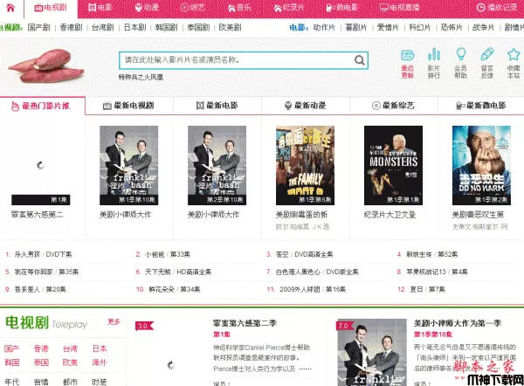The width and height of the screenshot is (524, 386).
Task: Filter movies by 动作片
Action: coord(324,27)
